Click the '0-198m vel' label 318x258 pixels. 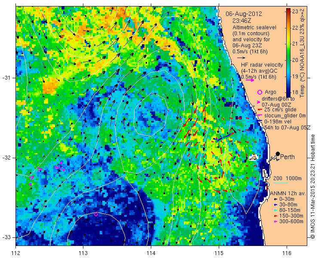click(x=278, y=121)
